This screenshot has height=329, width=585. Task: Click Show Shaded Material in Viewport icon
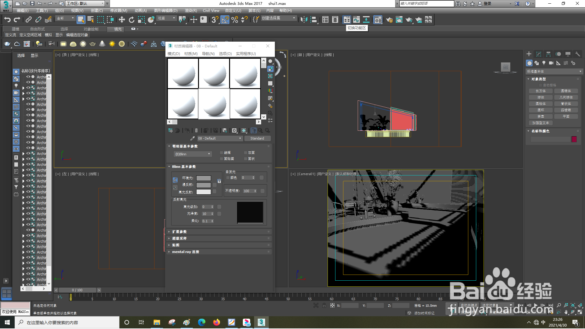[x=244, y=130]
